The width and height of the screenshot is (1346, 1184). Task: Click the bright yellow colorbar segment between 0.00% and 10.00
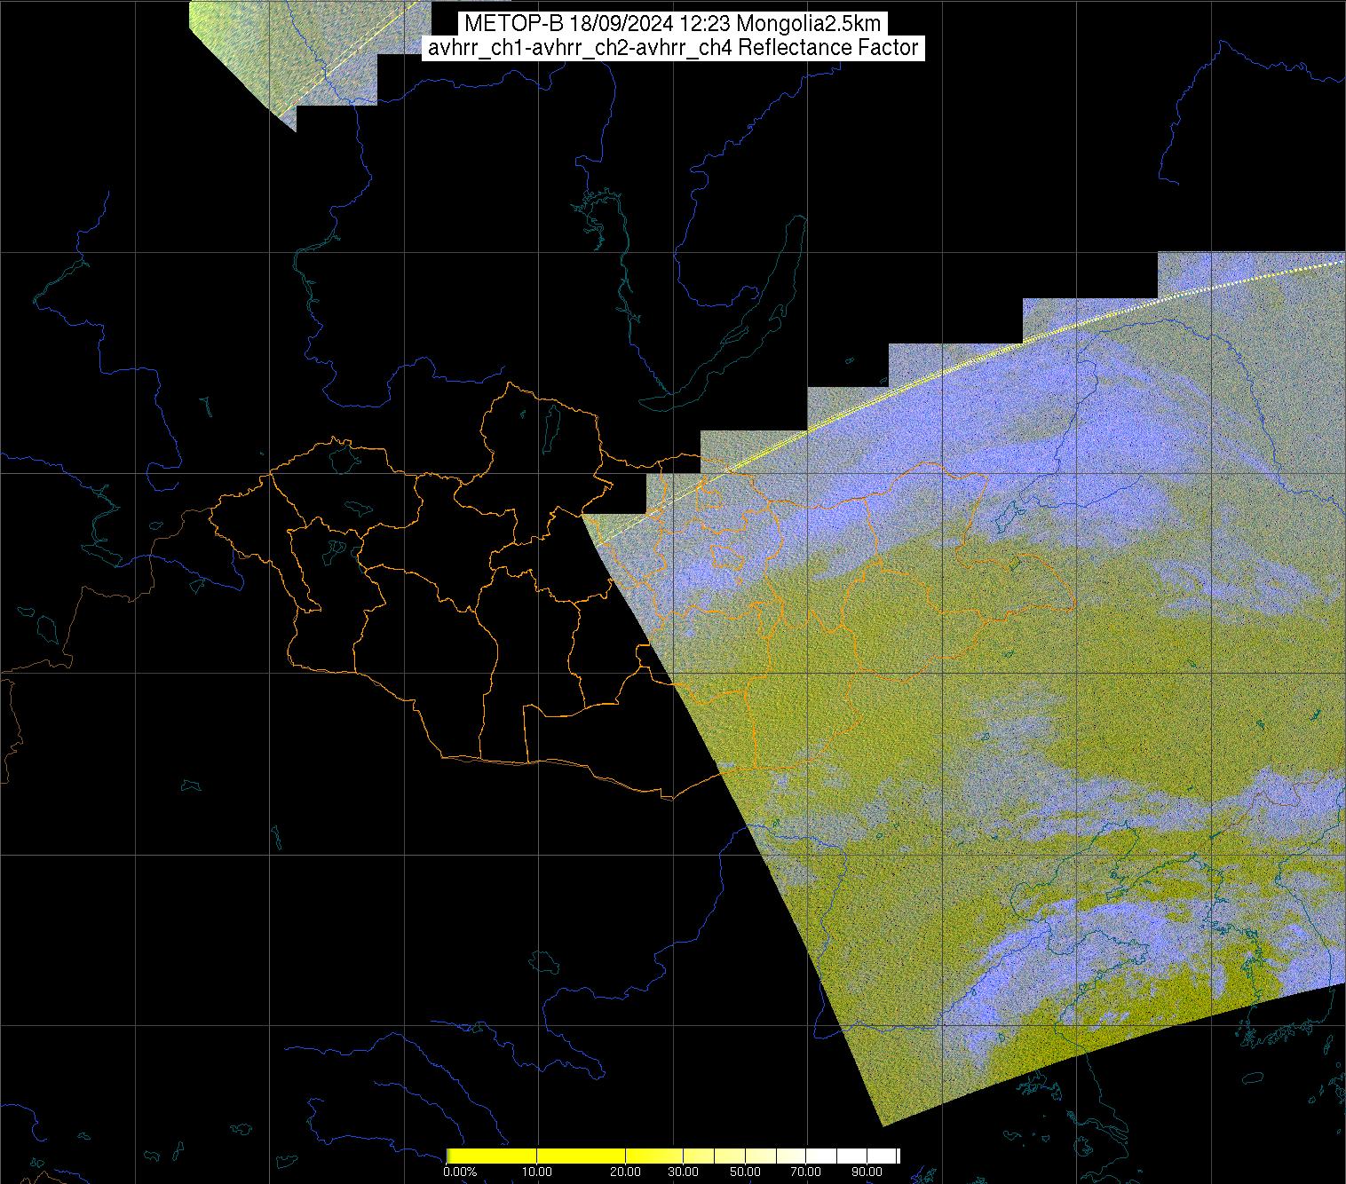492,1156
